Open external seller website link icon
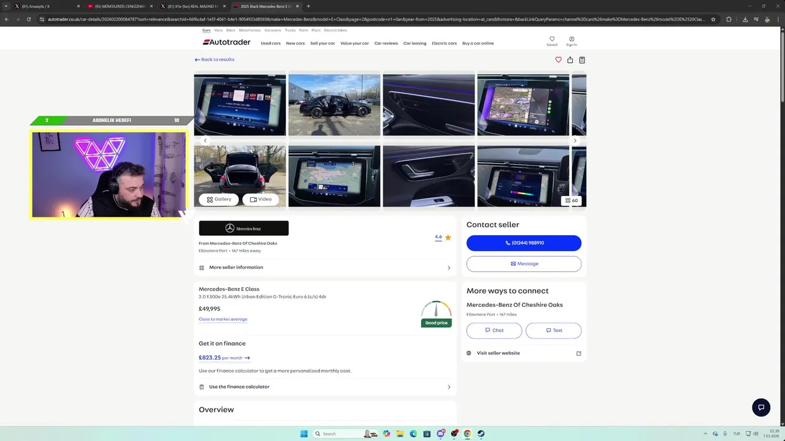The height and width of the screenshot is (441, 785). coord(578,353)
